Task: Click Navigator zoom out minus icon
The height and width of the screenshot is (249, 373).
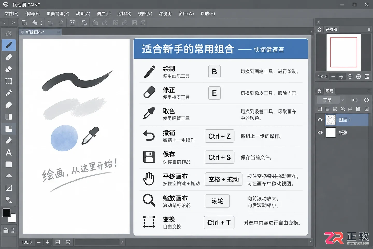Action: [x=333, y=77]
